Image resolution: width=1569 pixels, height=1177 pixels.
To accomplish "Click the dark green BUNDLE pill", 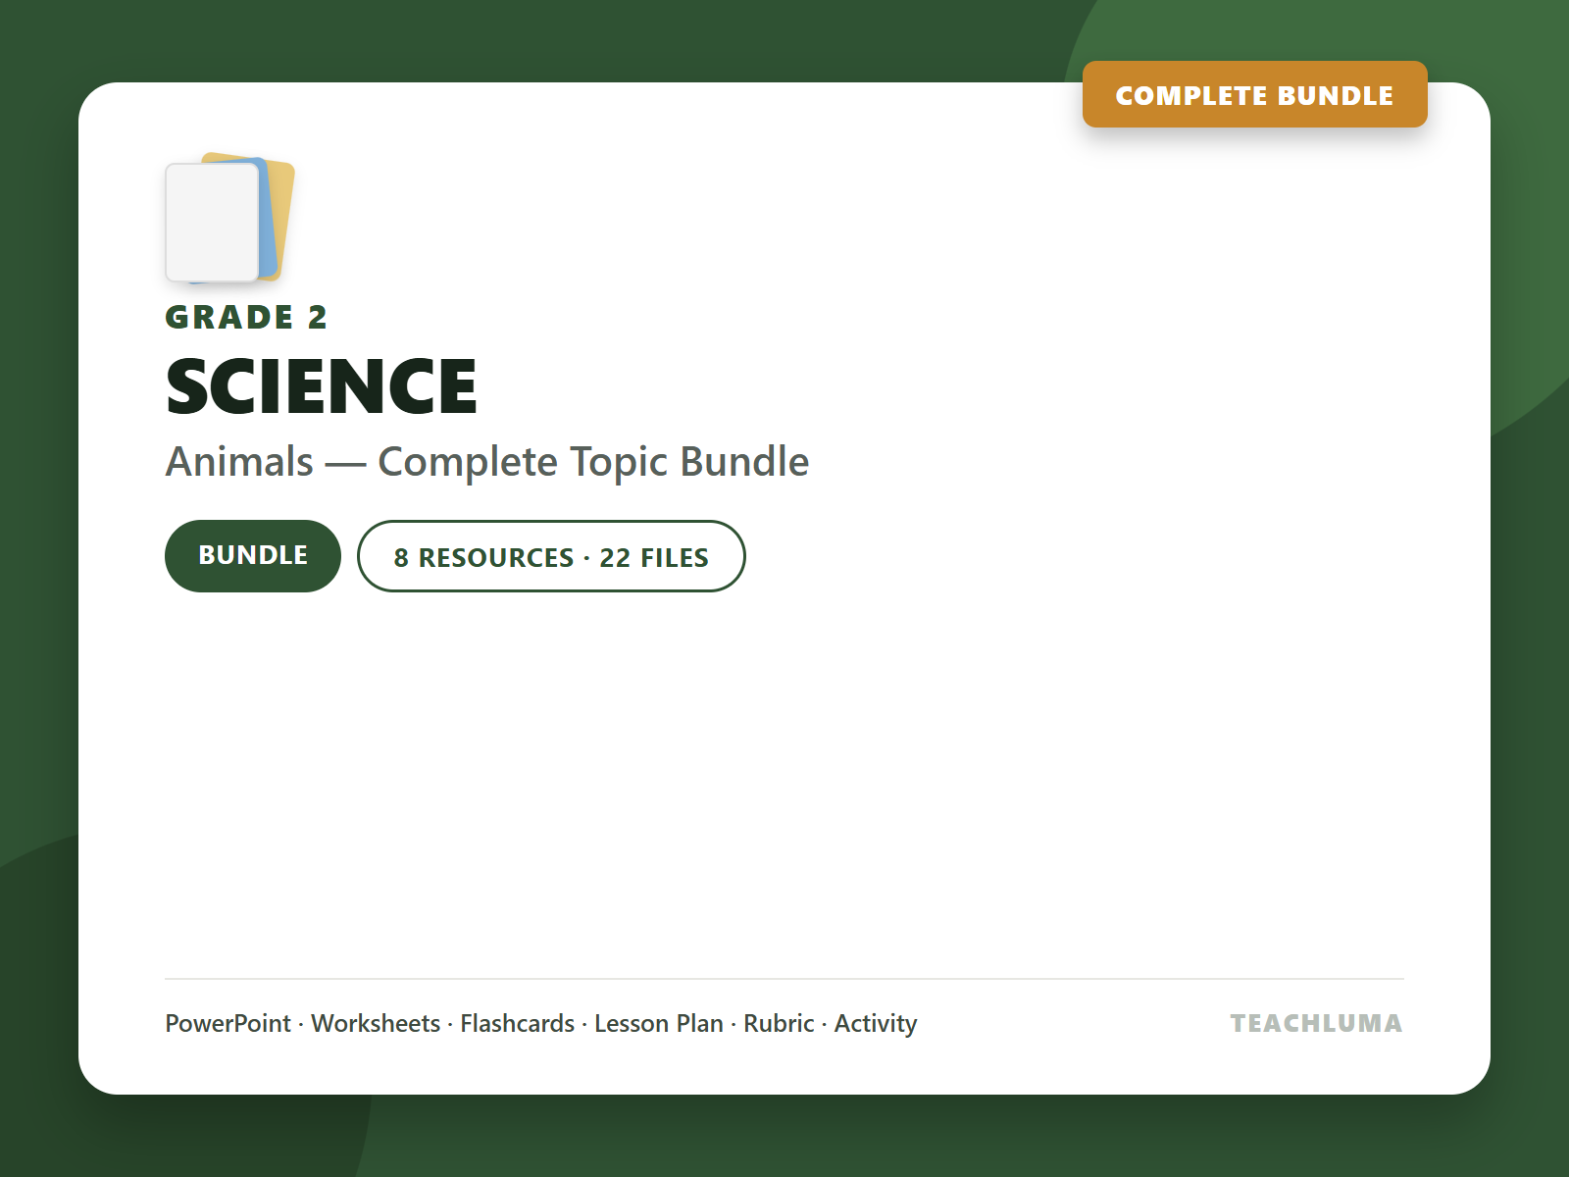I will click(253, 555).
